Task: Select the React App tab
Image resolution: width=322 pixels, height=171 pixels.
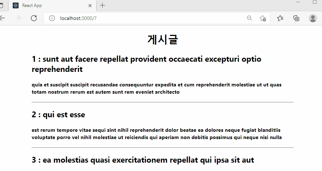Action: pyautogui.click(x=52, y=5)
